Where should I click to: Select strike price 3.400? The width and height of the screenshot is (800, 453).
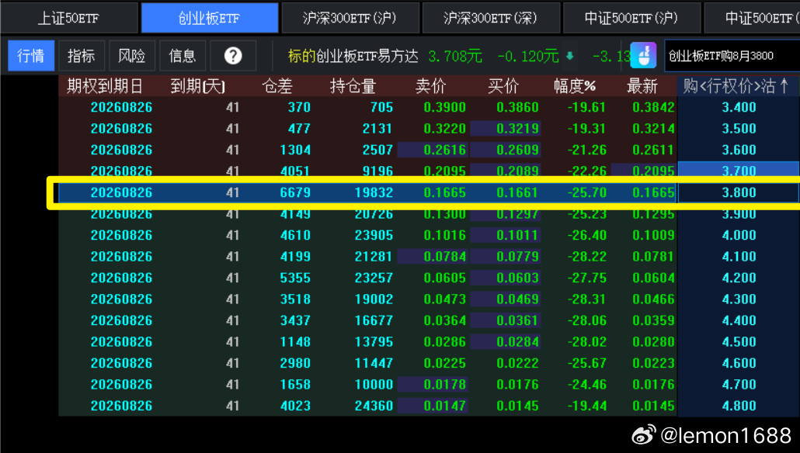click(739, 108)
